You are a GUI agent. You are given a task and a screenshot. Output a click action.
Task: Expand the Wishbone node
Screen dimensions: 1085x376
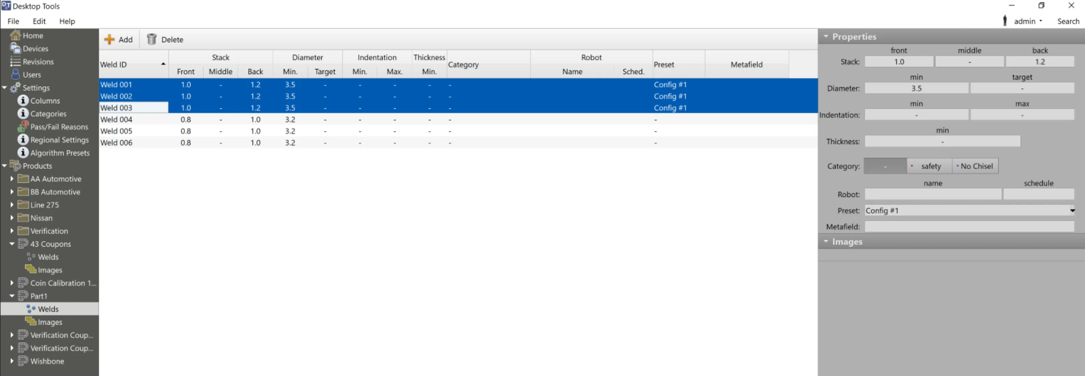point(12,361)
